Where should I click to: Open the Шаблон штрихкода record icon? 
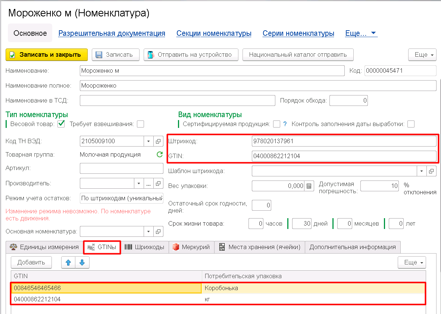[431, 171]
